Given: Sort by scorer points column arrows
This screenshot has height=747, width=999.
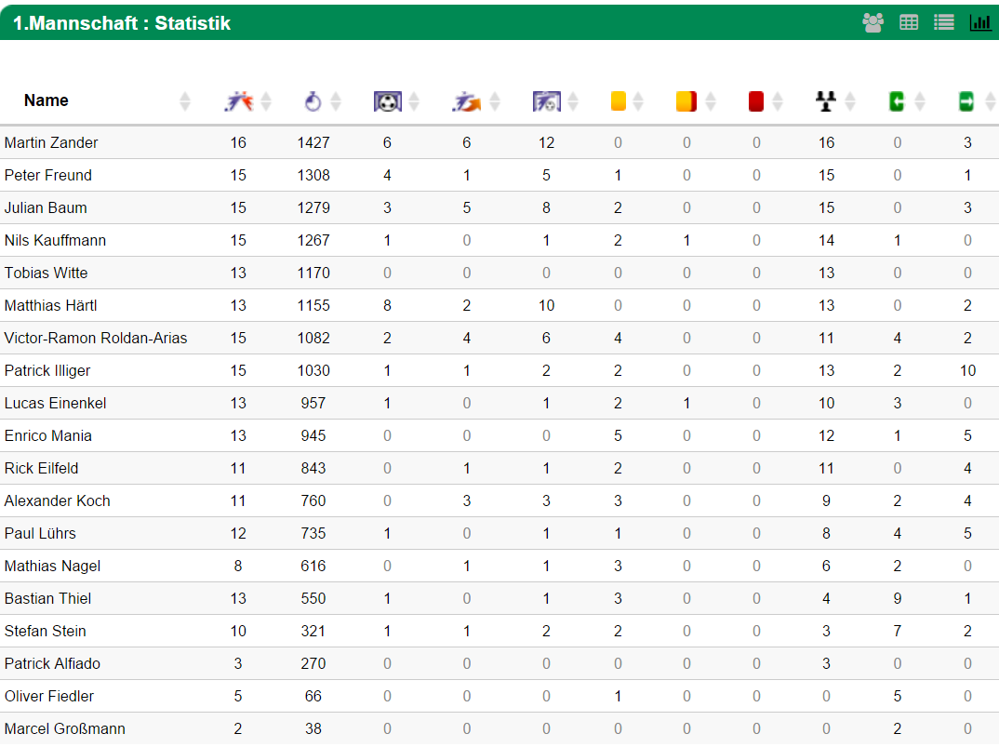Looking at the screenshot, I should [573, 101].
